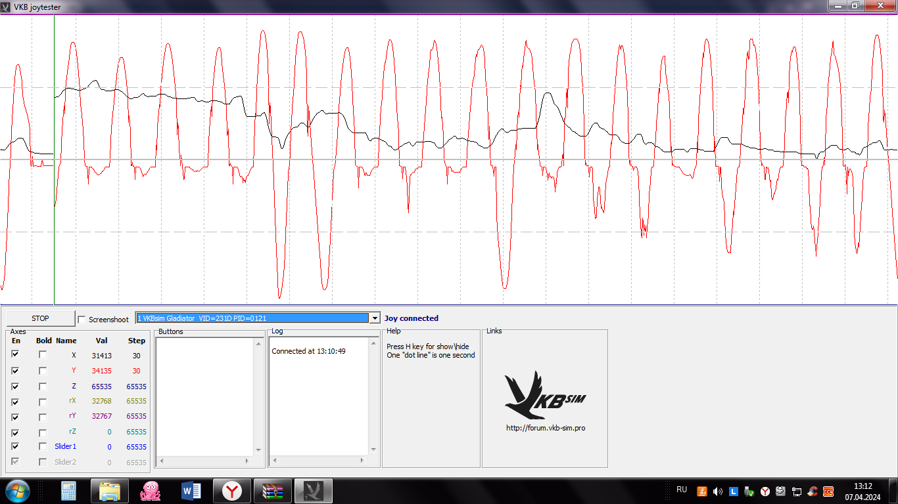
Task: Click the Buttons list down scroll arrow
Action: [x=258, y=450]
